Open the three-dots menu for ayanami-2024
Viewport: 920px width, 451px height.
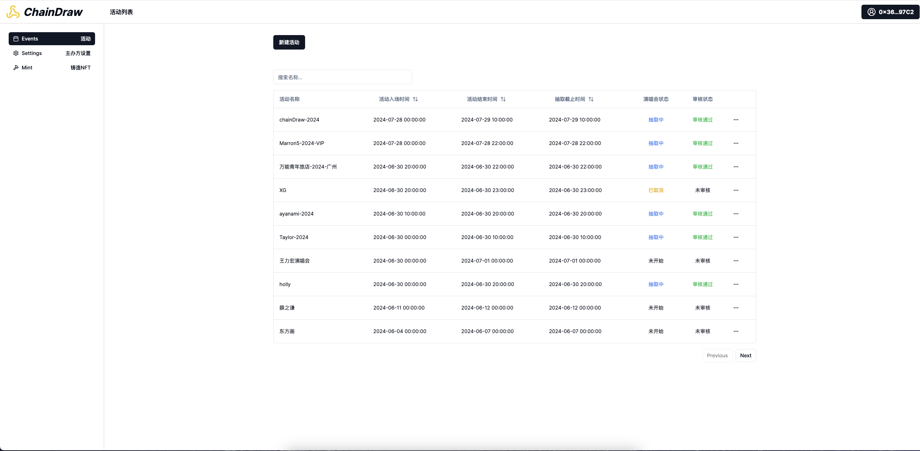coord(736,214)
